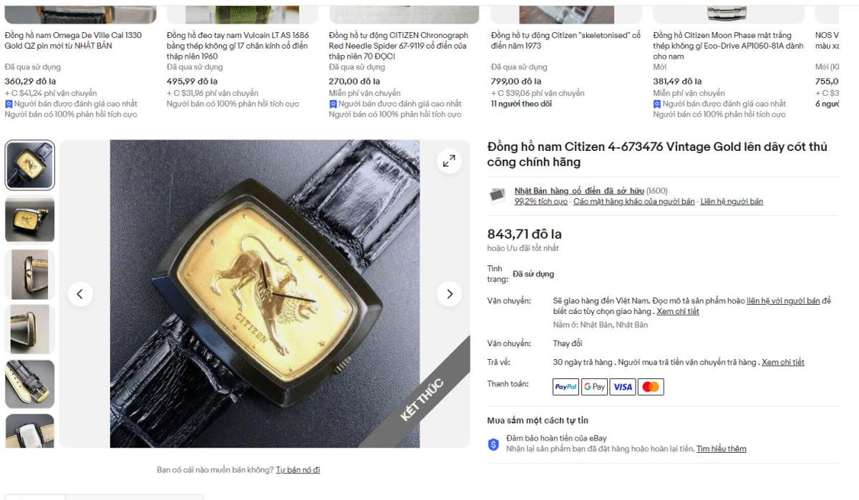This screenshot has width=859, height=500.
Task: Select the first gold dial thumbnail
Action: [x=30, y=165]
